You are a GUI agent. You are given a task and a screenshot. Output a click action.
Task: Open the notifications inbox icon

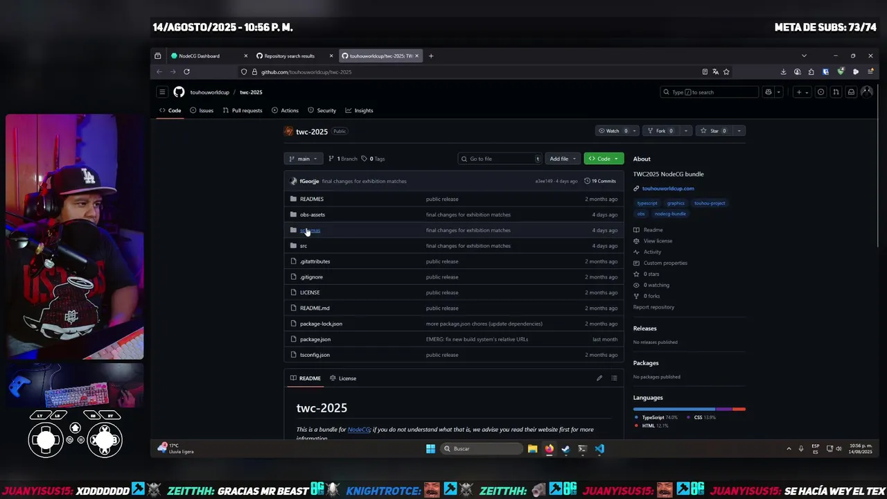[x=851, y=92]
